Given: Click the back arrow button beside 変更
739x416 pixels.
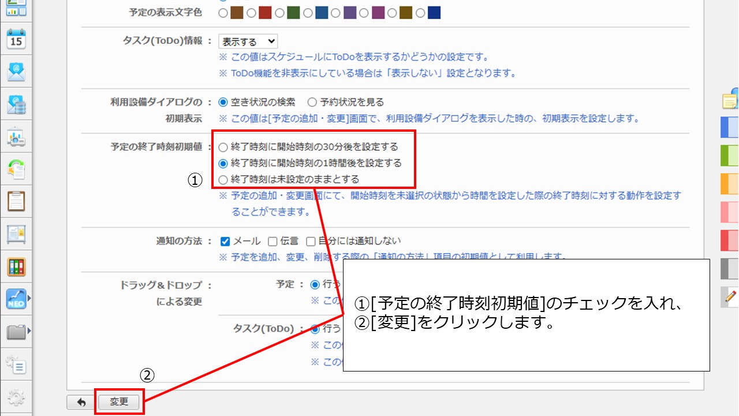Looking at the screenshot, I should click(x=81, y=402).
